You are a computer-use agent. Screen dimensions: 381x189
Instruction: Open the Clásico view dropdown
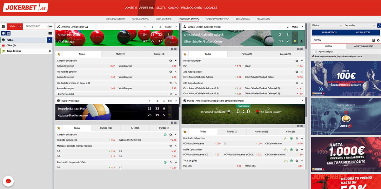(327, 25)
